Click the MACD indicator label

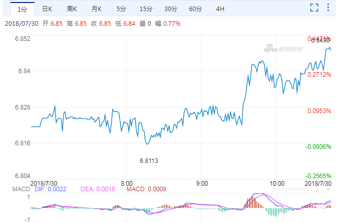point(21,189)
